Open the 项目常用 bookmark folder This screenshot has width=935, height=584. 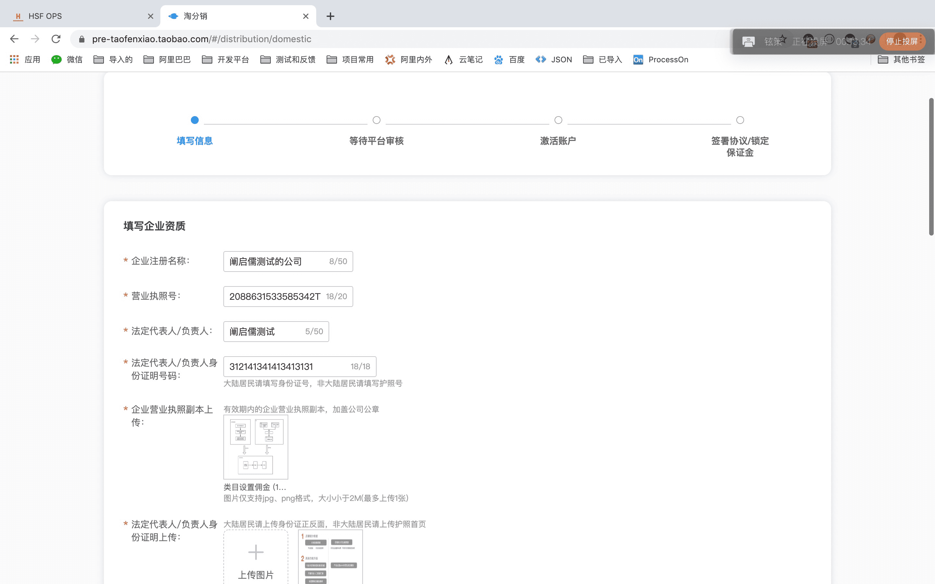click(350, 59)
